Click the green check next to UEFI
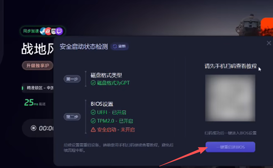Viewport: 273px width, 168px height. [x=93, y=112]
